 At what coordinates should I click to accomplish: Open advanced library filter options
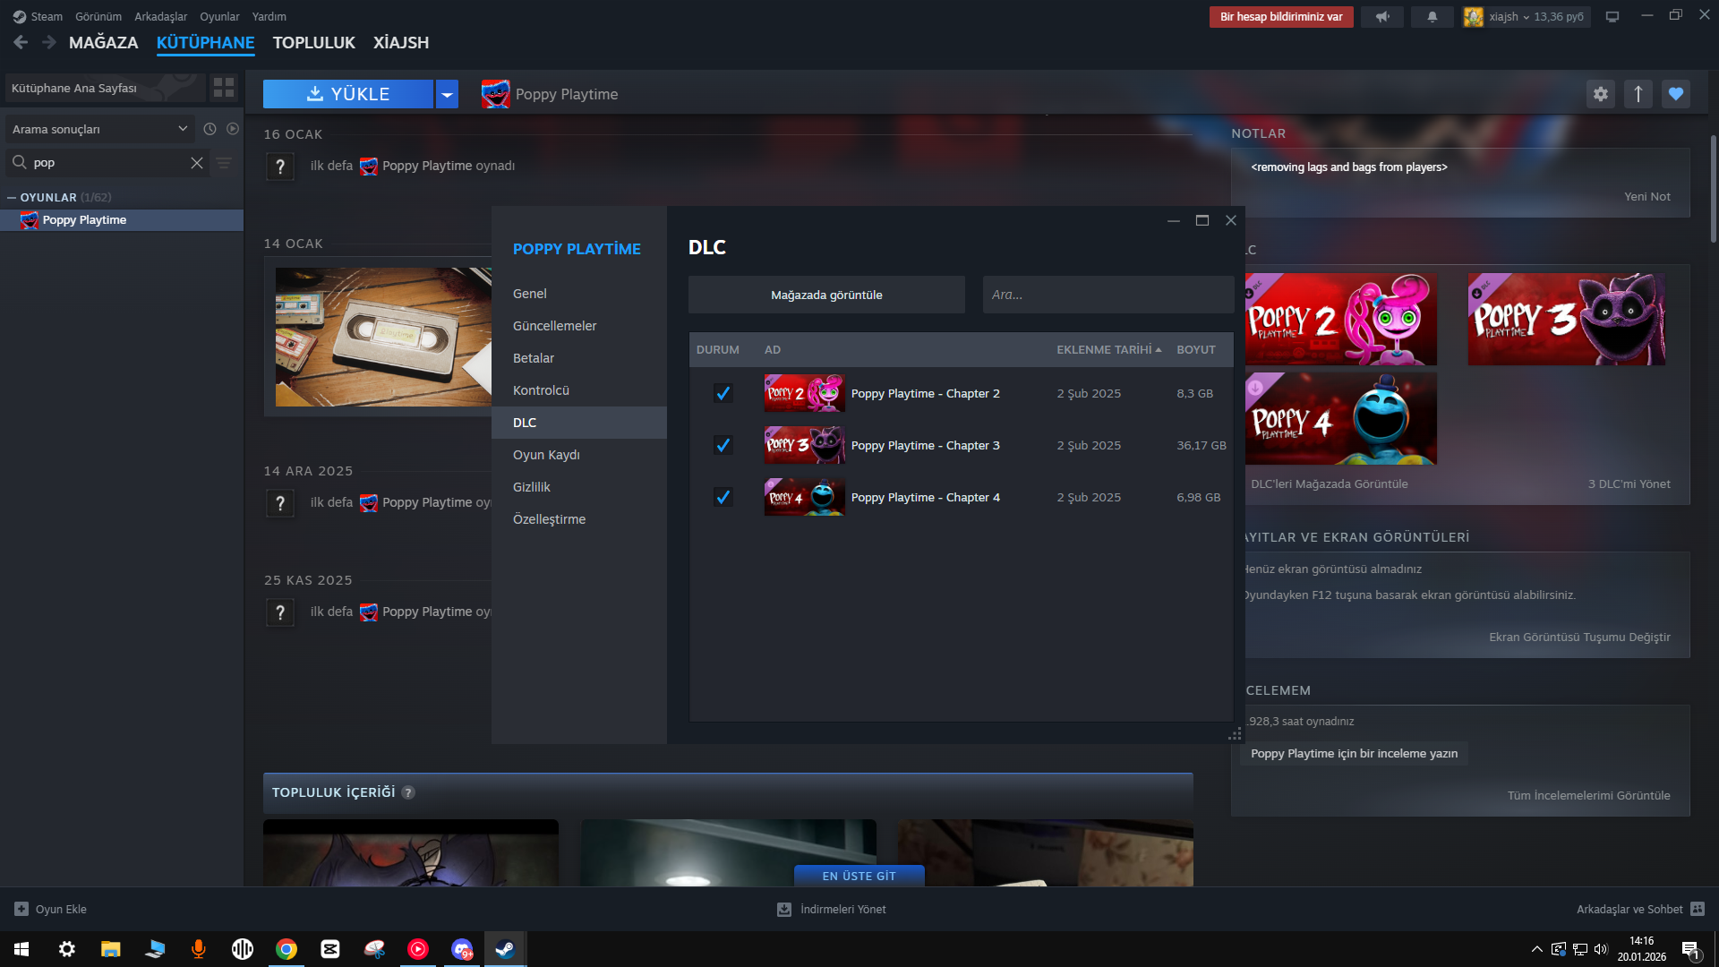(x=224, y=163)
